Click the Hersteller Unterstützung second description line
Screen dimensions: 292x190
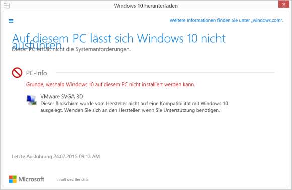point(130,110)
